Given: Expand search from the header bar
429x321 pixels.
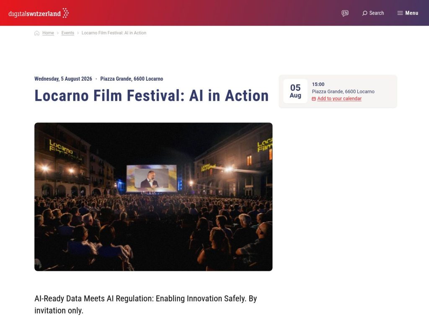Looking at the screenshot, I should (x=373, y=13).
